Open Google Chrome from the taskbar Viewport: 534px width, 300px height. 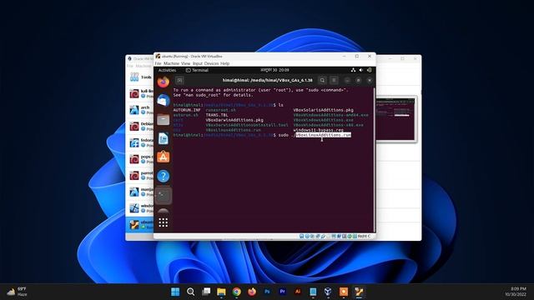(x=237, y=292)
